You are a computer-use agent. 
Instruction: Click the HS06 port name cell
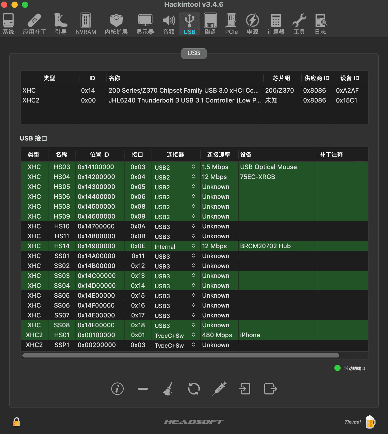pyautogui.click(x=62, y=197)
